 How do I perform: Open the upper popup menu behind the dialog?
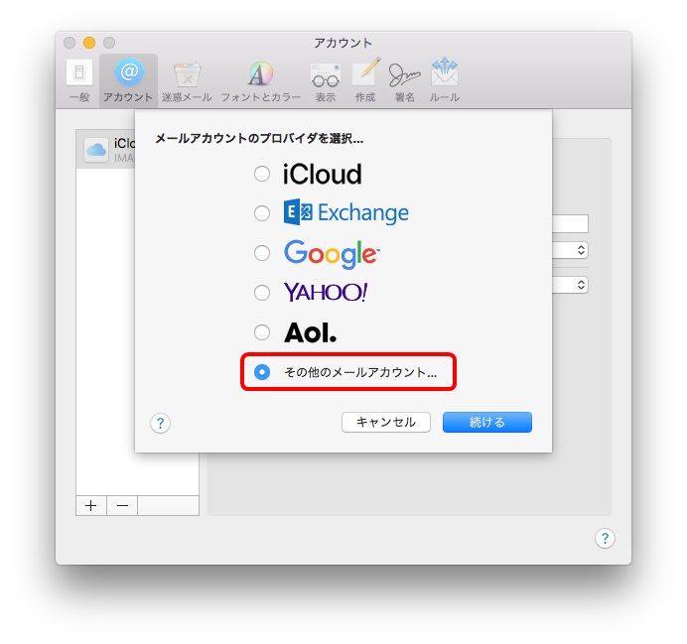pos(570,250)
